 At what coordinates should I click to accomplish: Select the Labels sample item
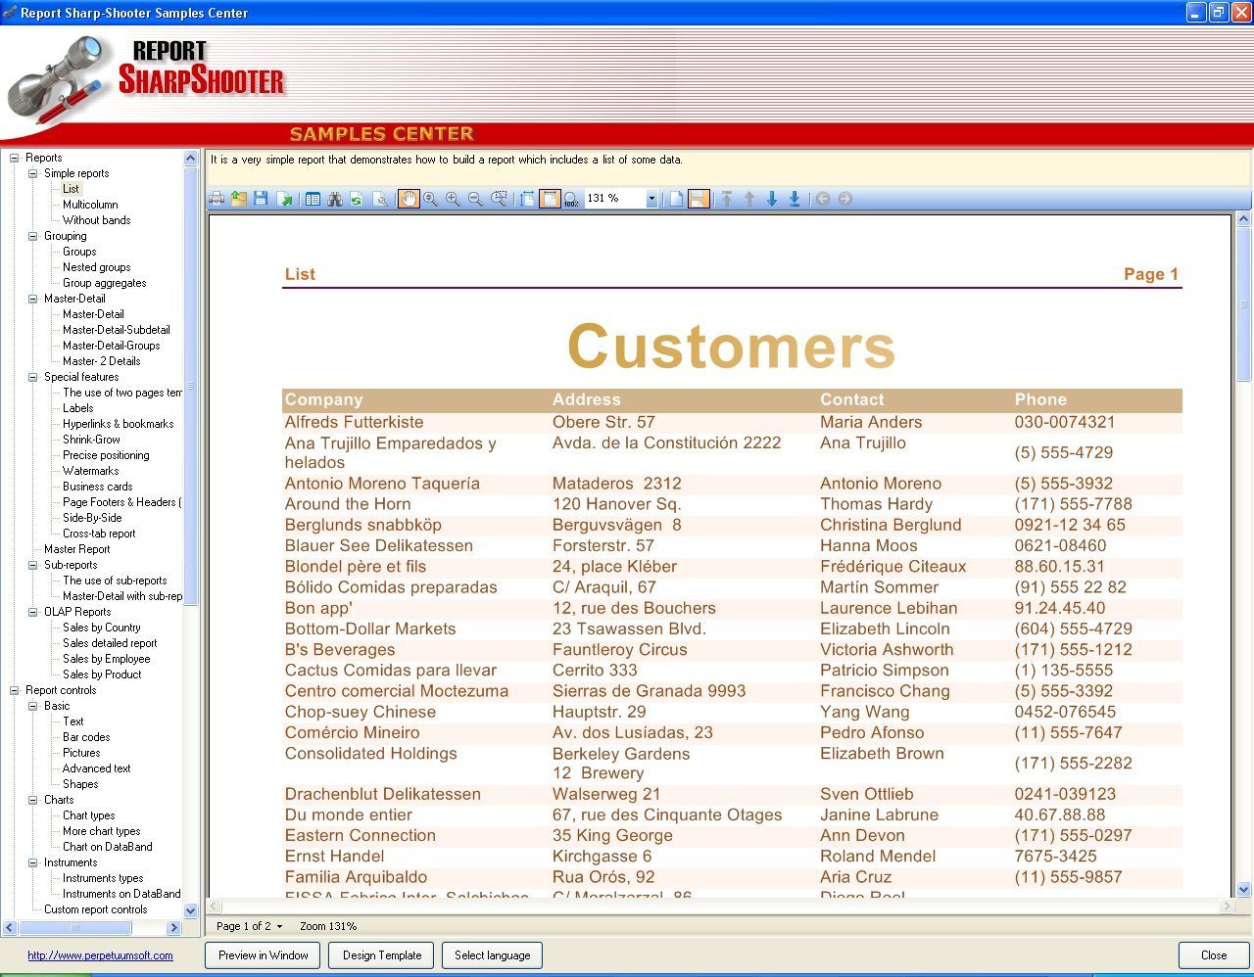coord(78,408)
